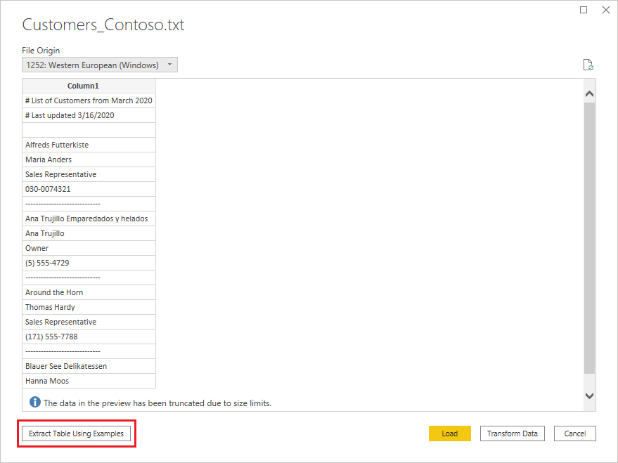
Task: Select Ana Trujillo Emparedados y helados cell
Action: tap(89, 219)
